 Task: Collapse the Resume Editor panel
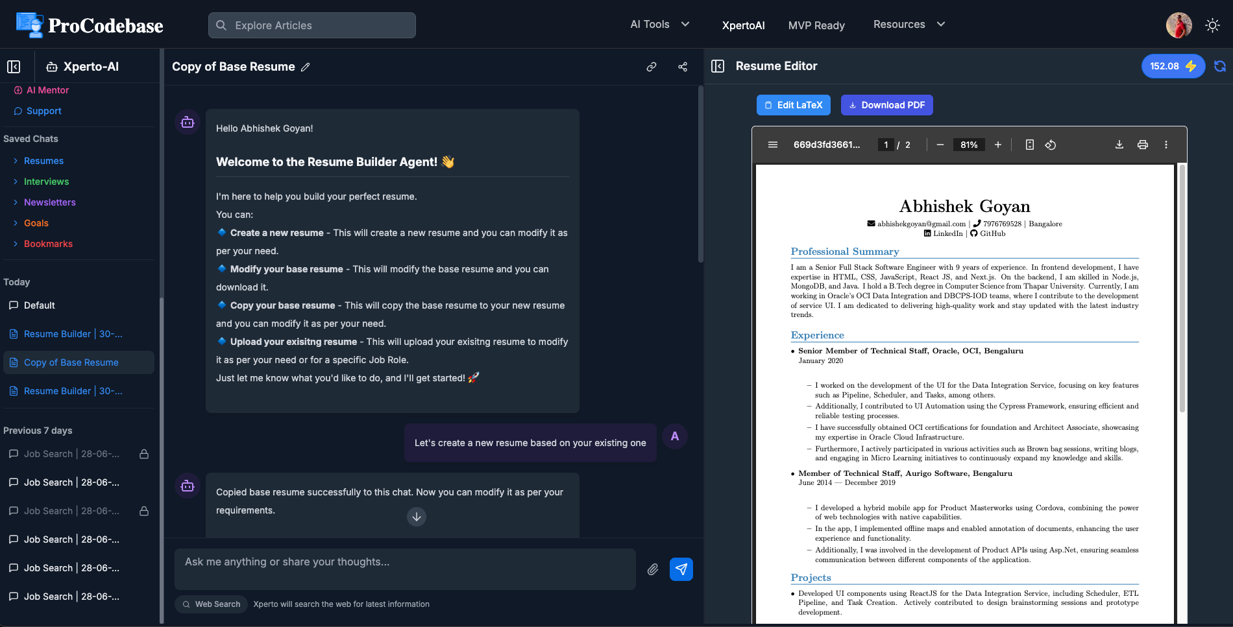[718, 66]
